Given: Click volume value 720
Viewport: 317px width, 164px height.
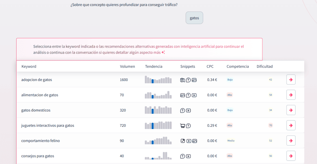Looking at the screenshot, I should pyautogui.click(x=123, y=126).
